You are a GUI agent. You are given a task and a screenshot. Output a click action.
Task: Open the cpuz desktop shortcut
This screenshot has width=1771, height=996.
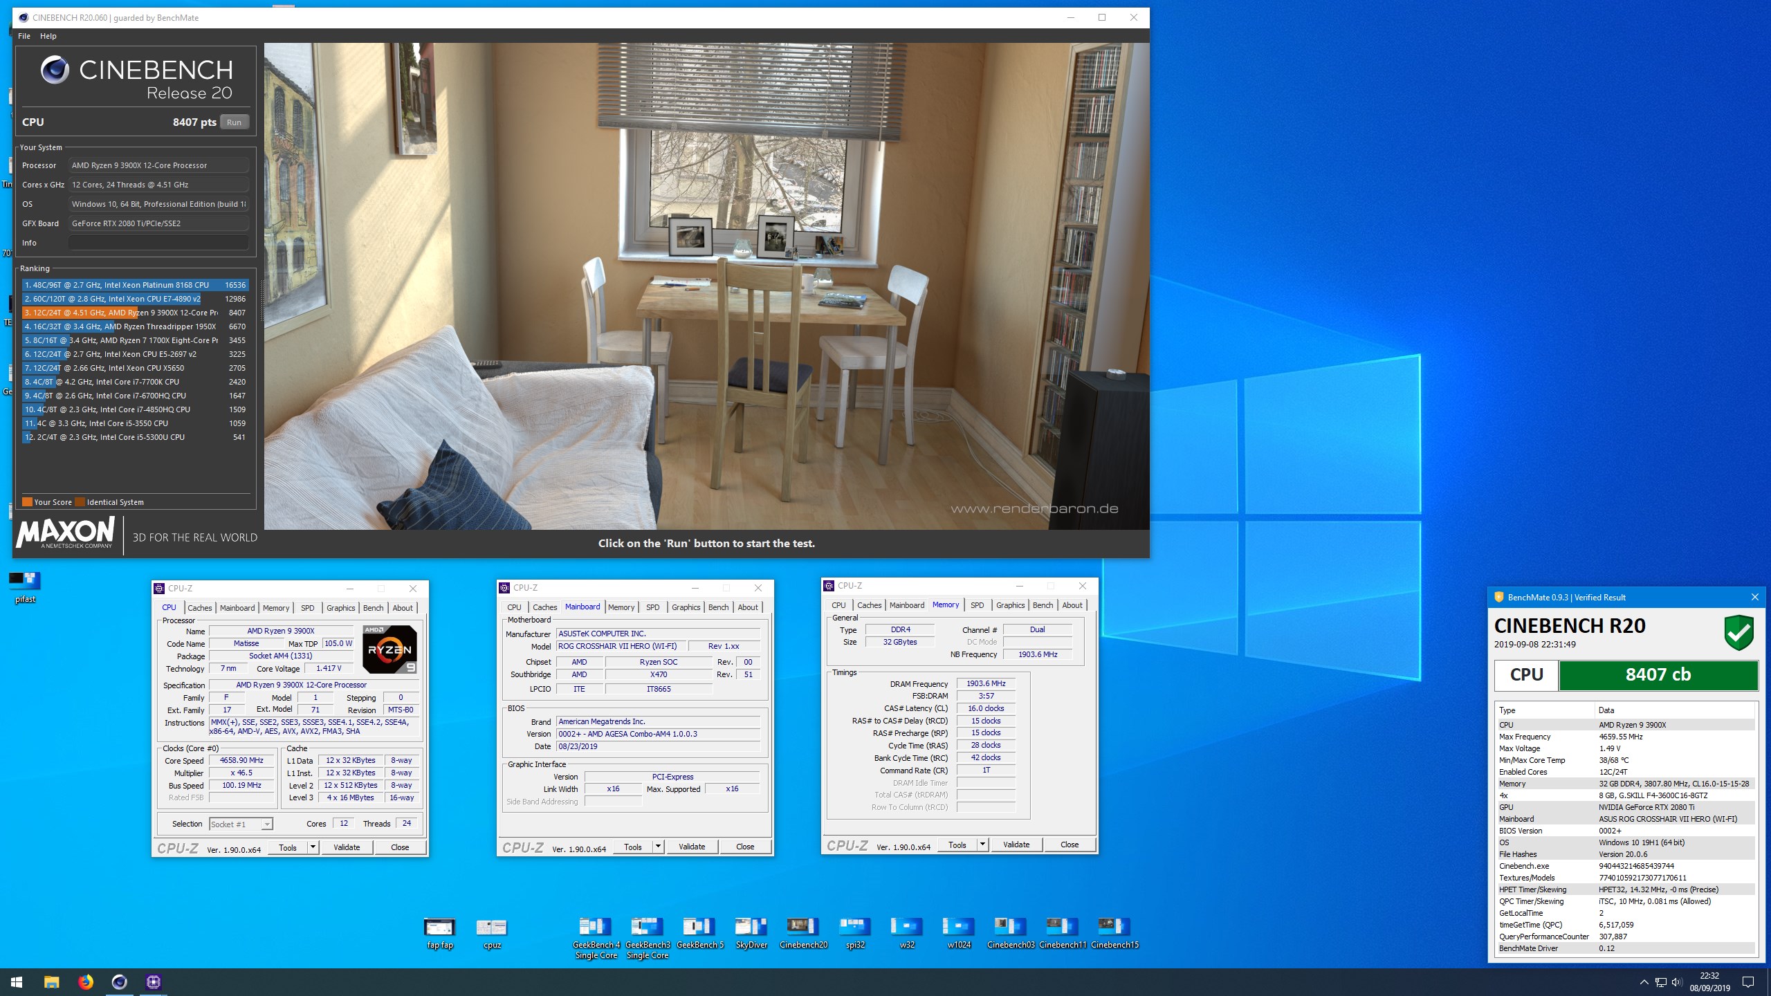(492, 933)
